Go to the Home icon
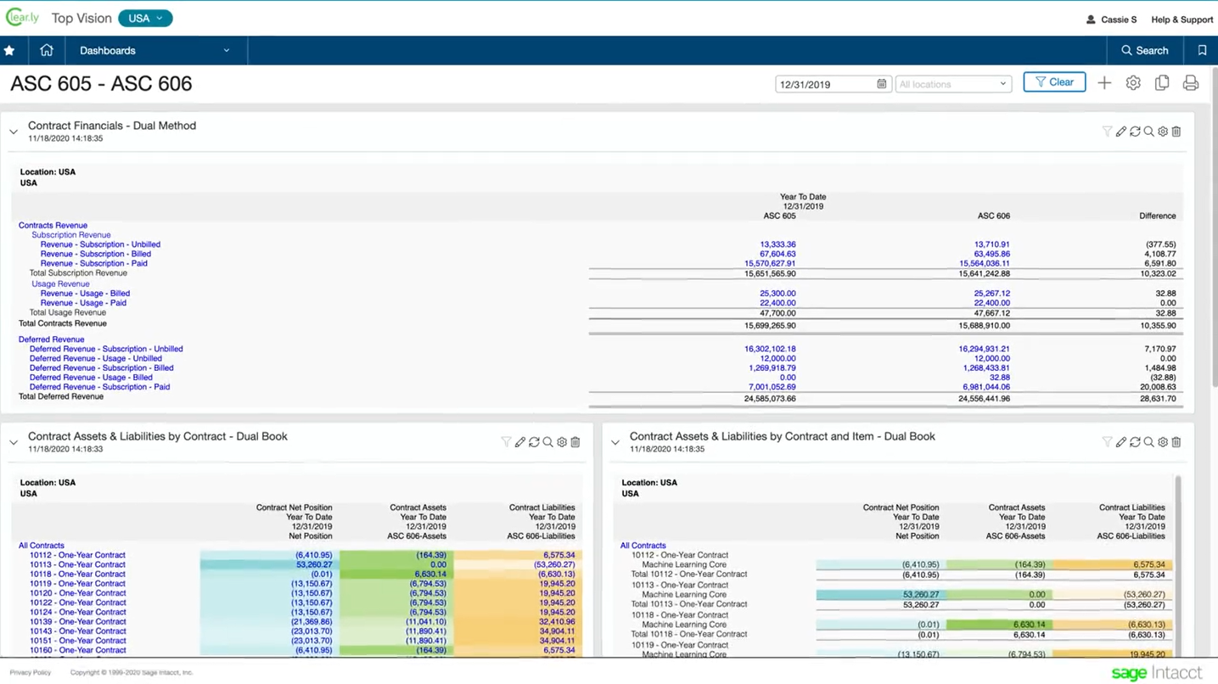Image resolution: width=1218 pixels, height=684 pixels. click(x=47, y=51)
